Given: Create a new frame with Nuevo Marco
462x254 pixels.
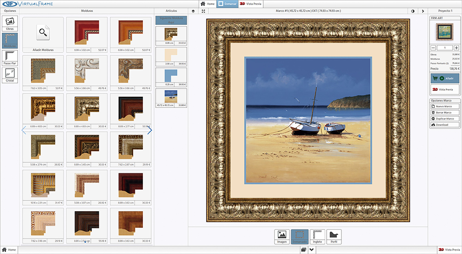Looking at the screenshot, I should (x=445, y=106).
